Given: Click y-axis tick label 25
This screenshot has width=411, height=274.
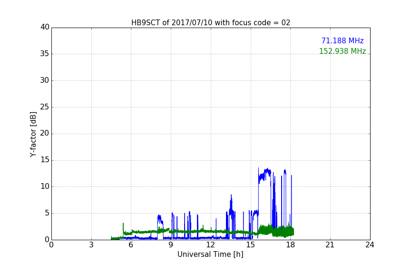Looking at the screenshot, I should tap(45, 107).
